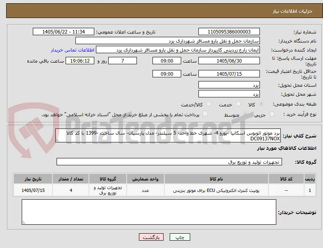This screenshot has width=323, height=248.
Task: Click the remaining days field showing 7
Action: [123, 61]
